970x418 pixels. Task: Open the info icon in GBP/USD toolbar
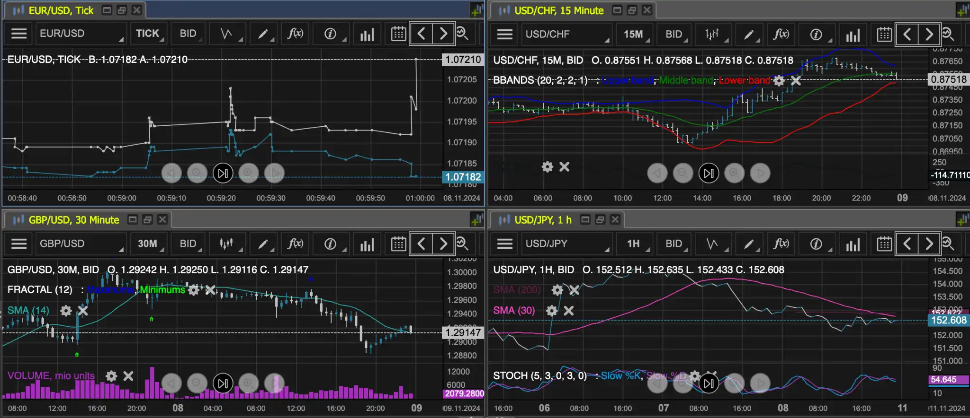click(x=331, y=244)
